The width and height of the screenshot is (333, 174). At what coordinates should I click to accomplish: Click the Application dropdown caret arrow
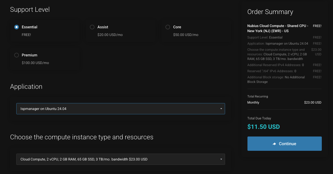pyautogui.click(x=221, y=109)
